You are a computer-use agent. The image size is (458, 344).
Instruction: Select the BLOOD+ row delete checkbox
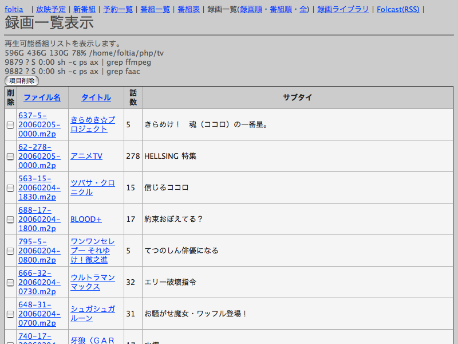point(10,220)
